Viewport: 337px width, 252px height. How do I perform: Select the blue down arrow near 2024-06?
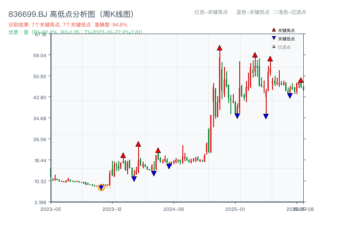point(168,166)
